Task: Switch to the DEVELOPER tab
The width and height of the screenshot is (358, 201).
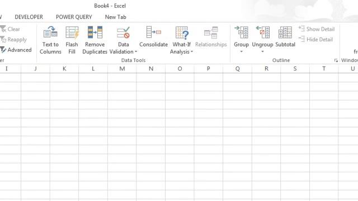Action: pyautogui.click(x=29, y=17)
